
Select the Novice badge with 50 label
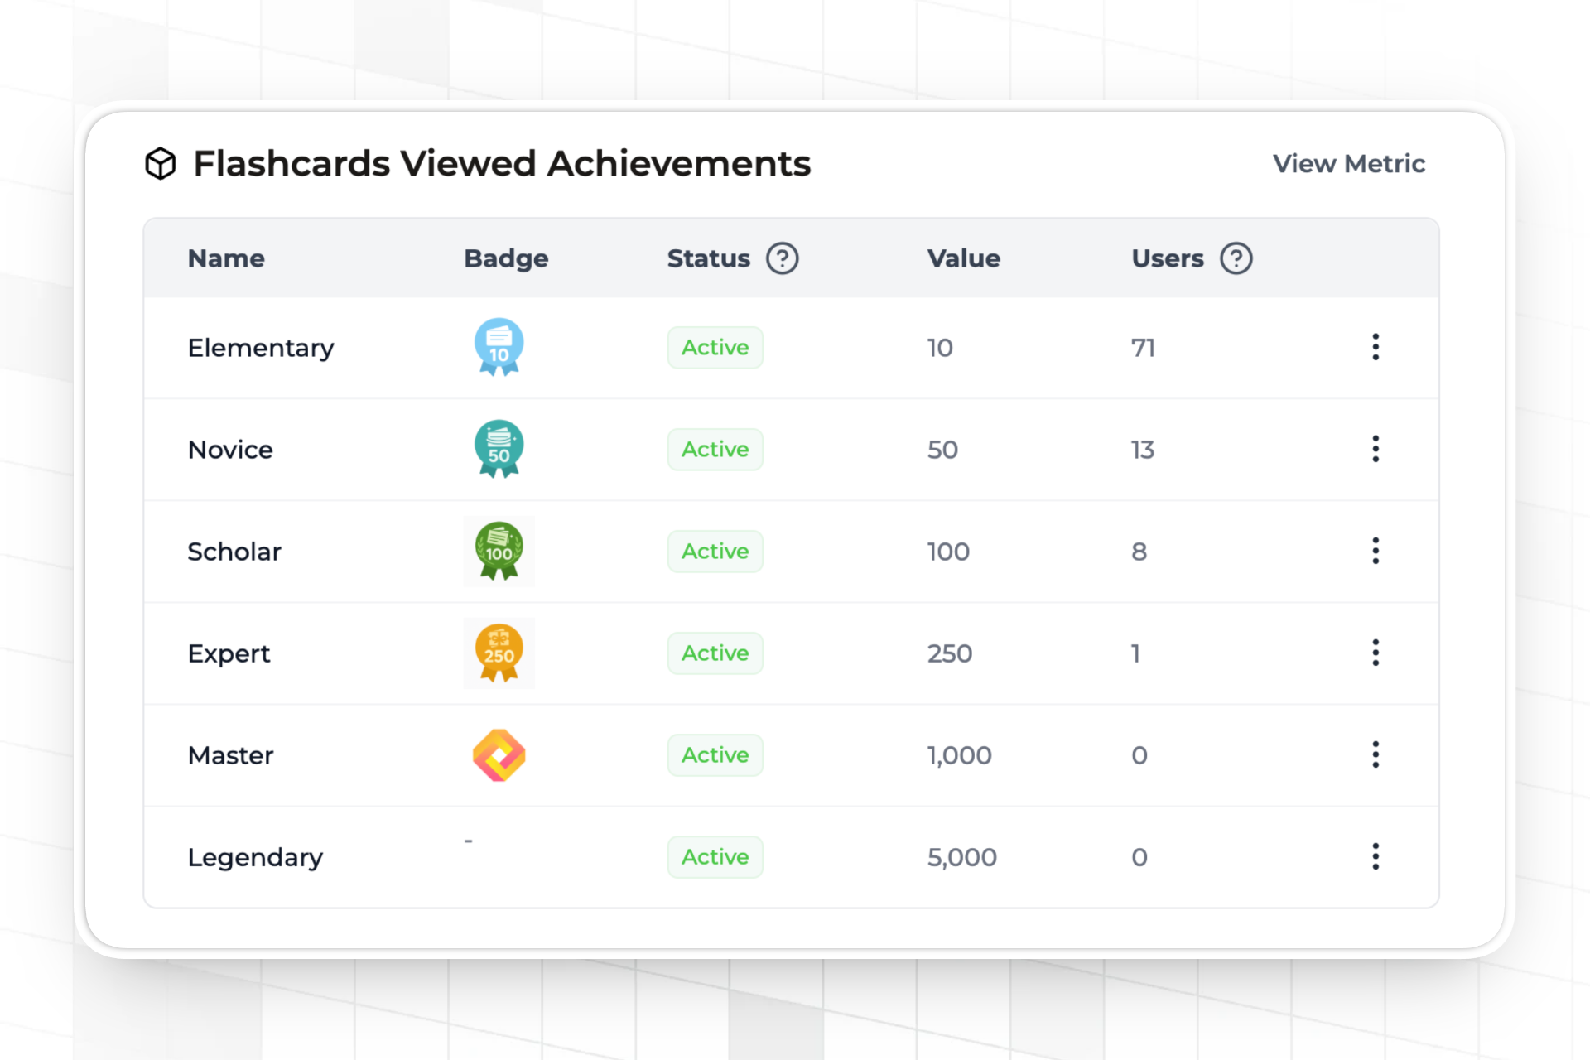(x=499, y=449)
